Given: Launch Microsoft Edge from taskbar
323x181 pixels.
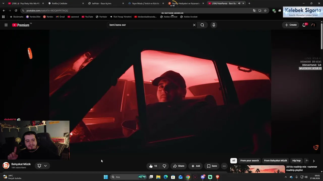Looking at the screenshot, I should (166, 177).
